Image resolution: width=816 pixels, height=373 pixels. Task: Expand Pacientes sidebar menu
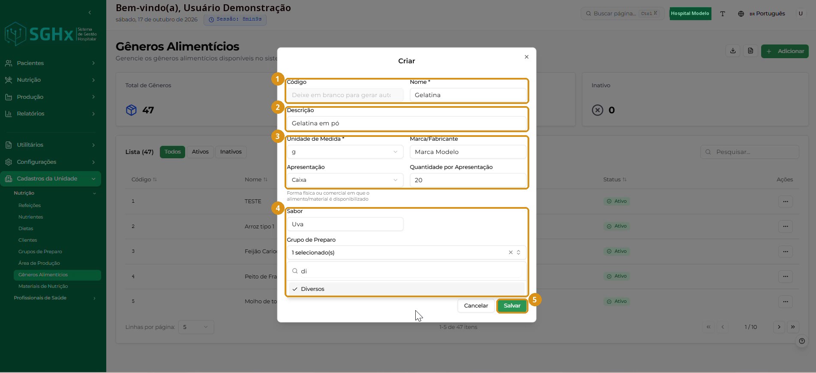(x=51, y=63)
